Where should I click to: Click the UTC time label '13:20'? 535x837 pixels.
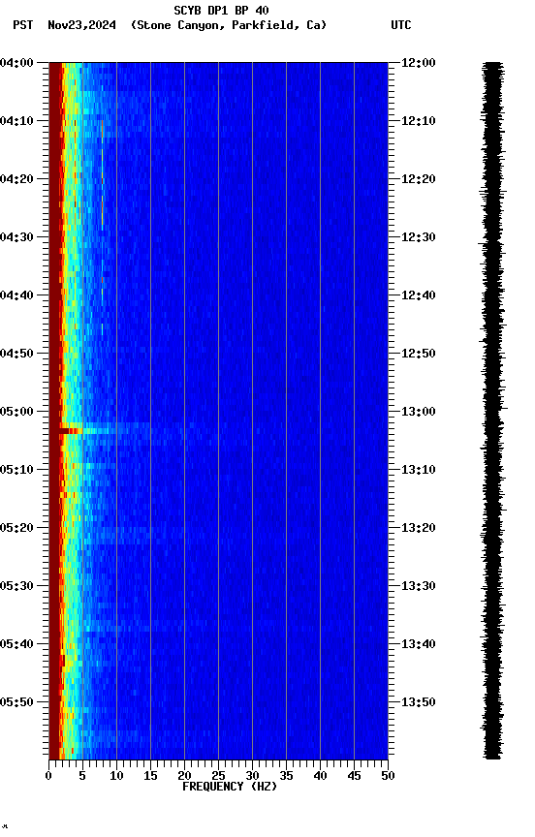coord(419,528)
